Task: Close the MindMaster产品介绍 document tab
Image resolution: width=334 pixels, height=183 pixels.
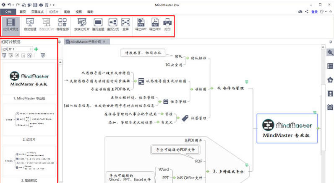Action: pos(104,41)
